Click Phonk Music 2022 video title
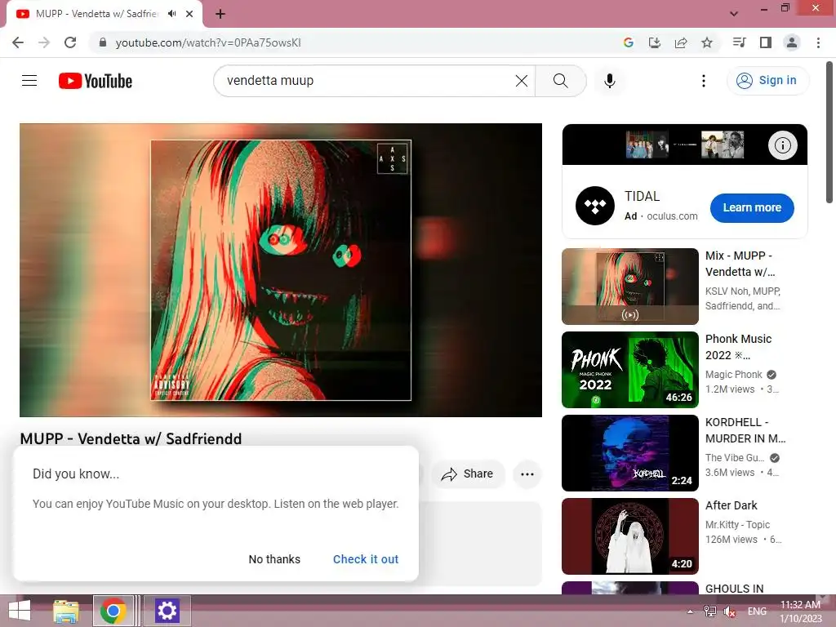This screenshot has height=627, width=836. pyautogui.click(x=738, y=346)
